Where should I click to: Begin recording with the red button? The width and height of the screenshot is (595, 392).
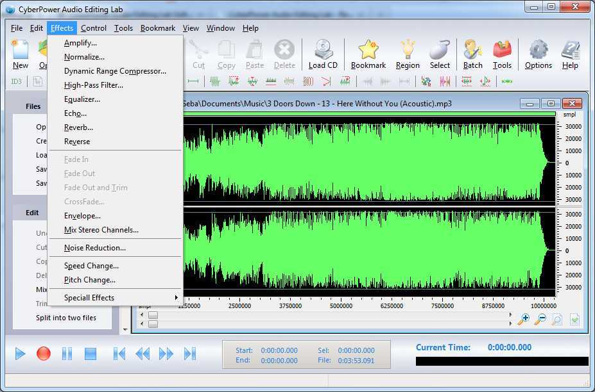pyautogui.click(x=43, y=353)
